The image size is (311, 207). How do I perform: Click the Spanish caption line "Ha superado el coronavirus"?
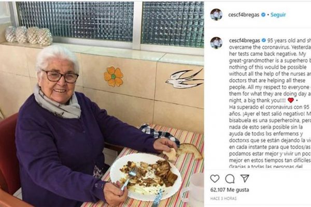(269, 107)
